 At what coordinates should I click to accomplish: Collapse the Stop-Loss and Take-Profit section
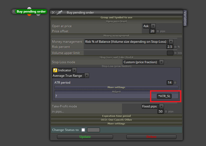pyautogui.click(x=116, y=58)
